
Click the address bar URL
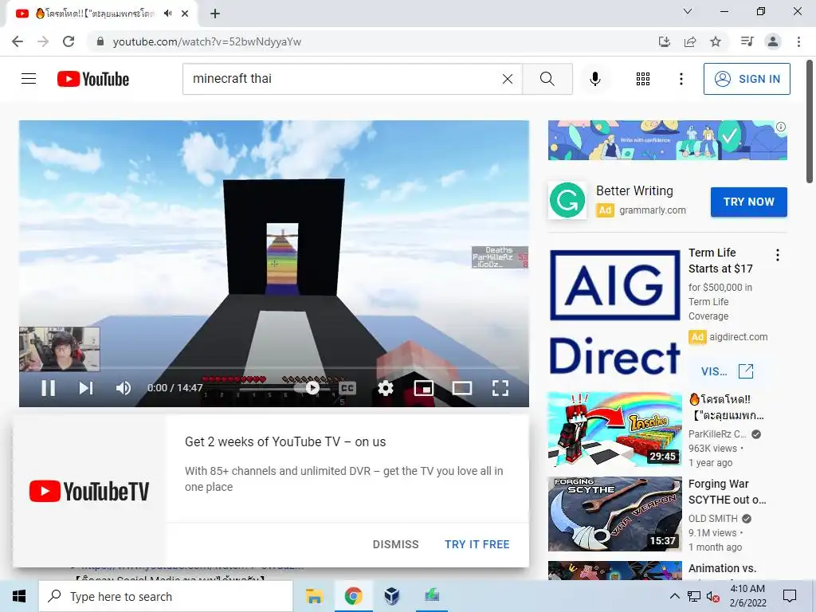click(207, 41)
